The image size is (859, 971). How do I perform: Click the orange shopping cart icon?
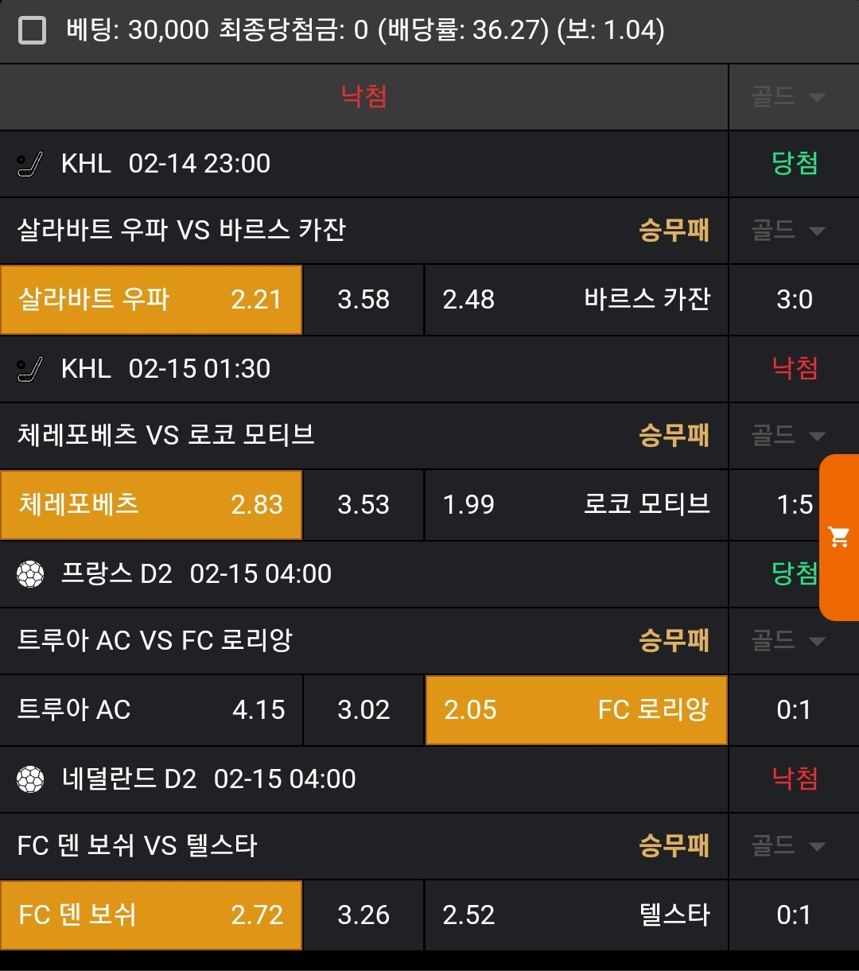(839, 538)
